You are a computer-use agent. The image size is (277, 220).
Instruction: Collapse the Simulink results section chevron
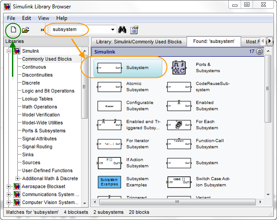coord(259,51)
